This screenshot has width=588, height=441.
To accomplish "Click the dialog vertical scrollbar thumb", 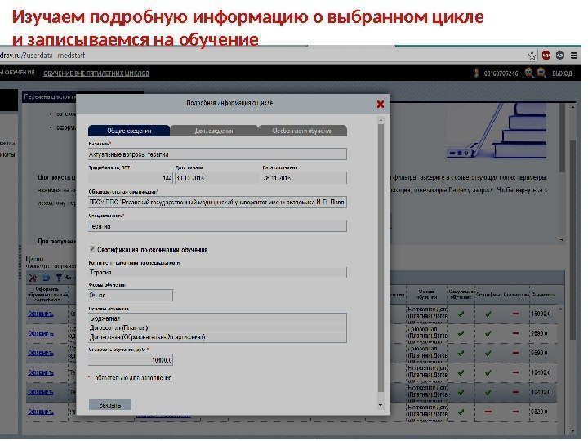I will point(381,258).
